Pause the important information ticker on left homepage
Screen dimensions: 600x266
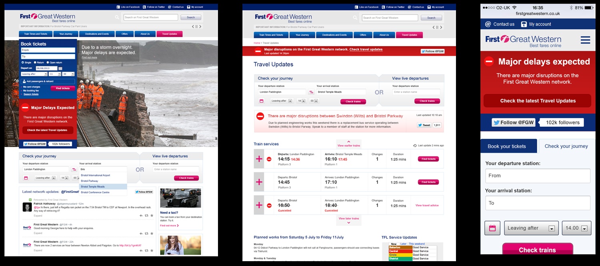pos(196,27)
